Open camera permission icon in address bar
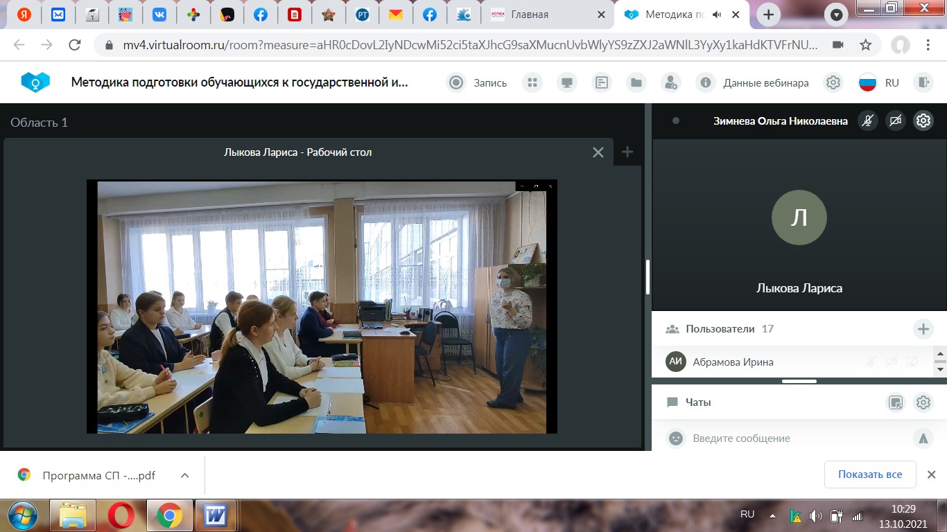Viewport: 947px width, 532px height. [837, 45]
